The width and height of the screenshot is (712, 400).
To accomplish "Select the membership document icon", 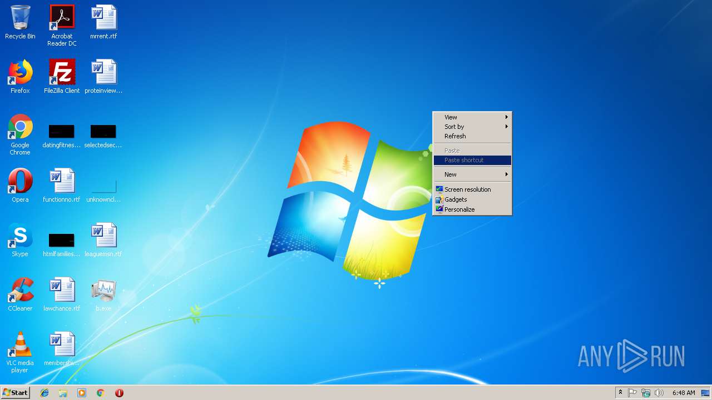I will point(62,349).
